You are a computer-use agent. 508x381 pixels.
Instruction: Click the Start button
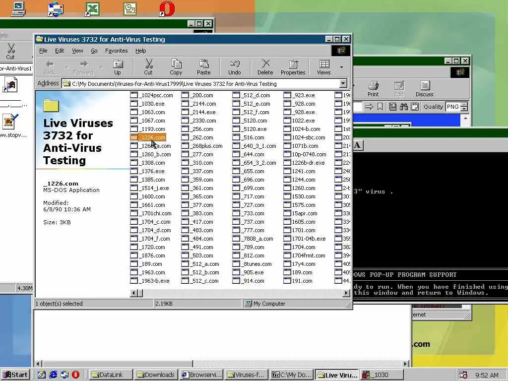point(15,375)
